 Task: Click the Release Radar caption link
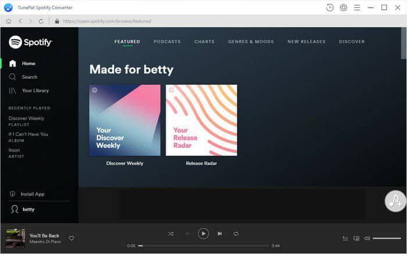(x=201, y=164)
